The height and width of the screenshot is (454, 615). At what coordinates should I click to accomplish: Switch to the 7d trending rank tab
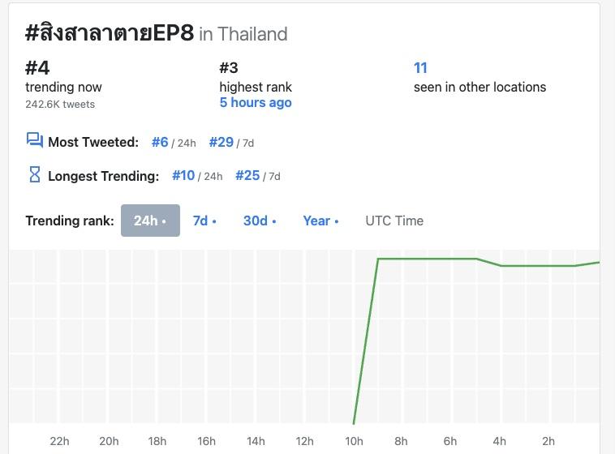coord(204,221)
